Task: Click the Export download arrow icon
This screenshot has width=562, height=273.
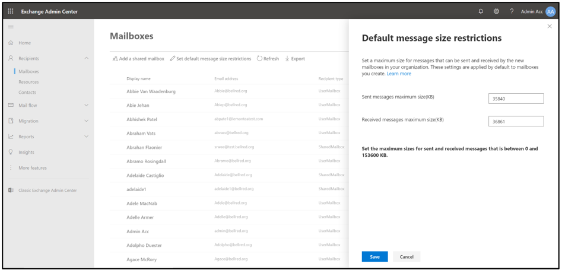Action: (x=287, y=59)
